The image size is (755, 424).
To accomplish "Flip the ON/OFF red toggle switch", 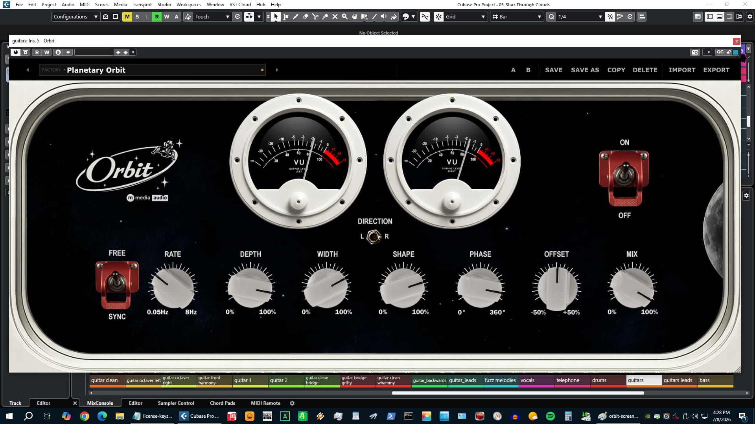I will pos(624,178).
